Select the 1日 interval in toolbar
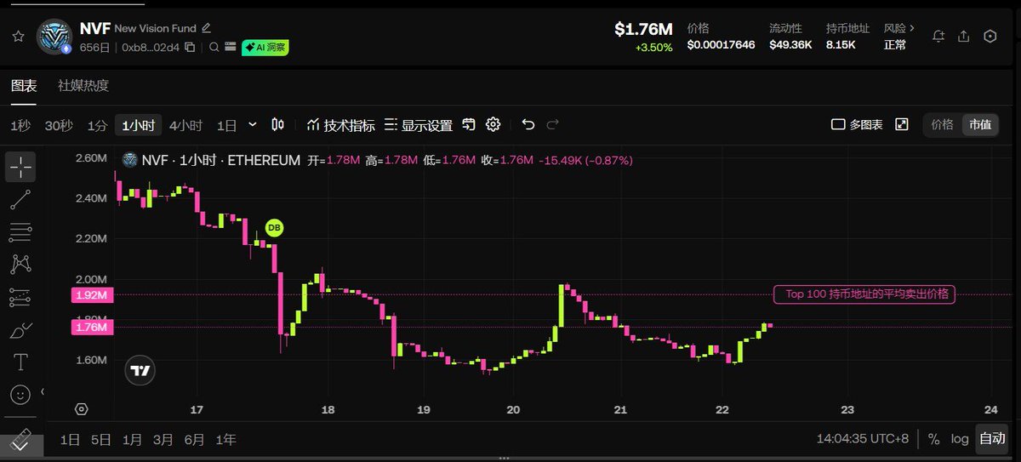The height and width of the screenshot is (462, 1021). (x=226, y=125)
